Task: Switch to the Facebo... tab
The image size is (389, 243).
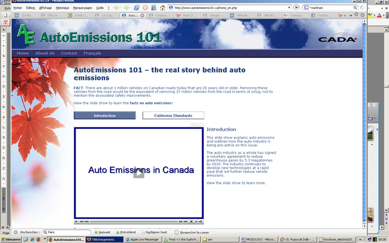Action: pos(321,15)
